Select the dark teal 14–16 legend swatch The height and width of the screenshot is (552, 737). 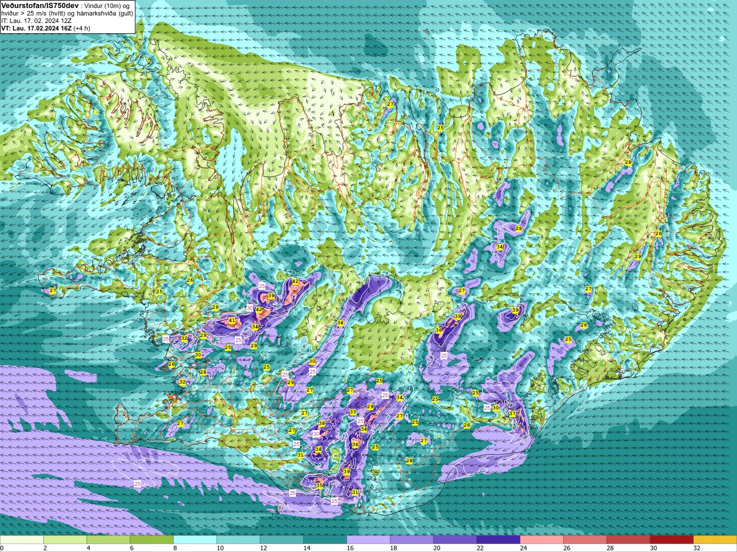pyautogui.click(x=325, y=540)
